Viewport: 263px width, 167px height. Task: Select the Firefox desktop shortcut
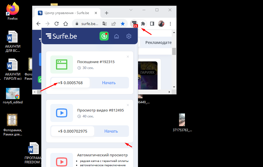pos(12,11)
